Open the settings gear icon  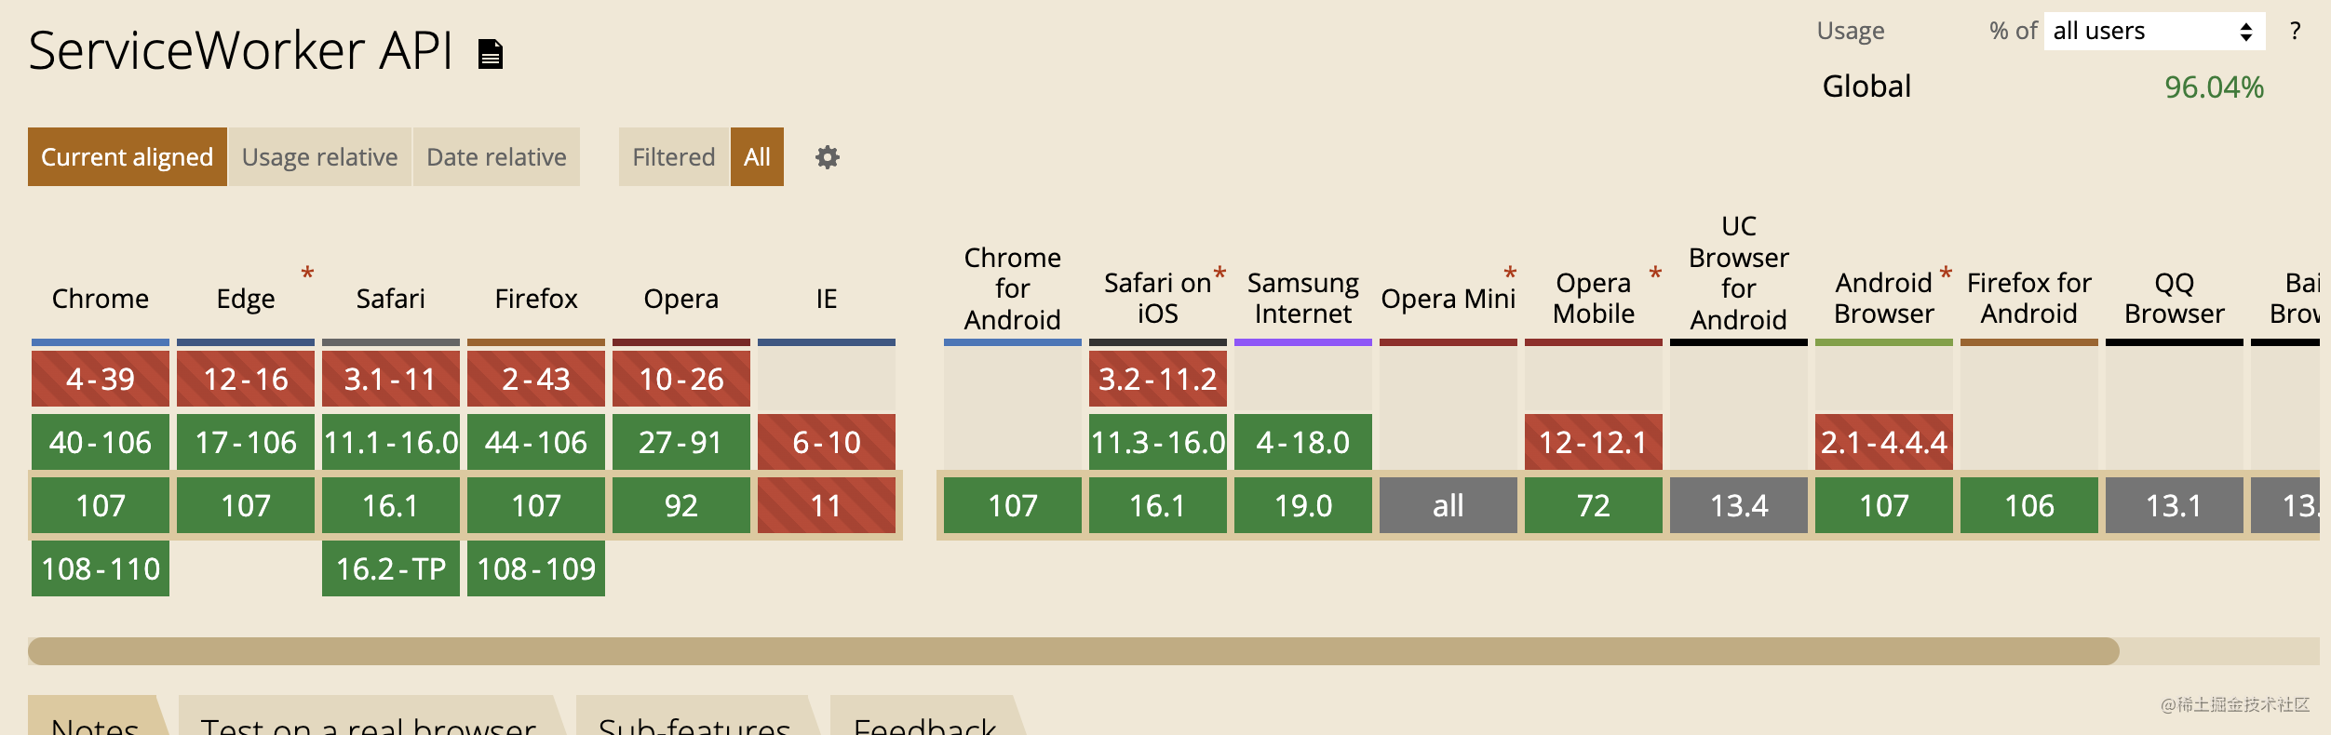pyautogui.click(x=828, y=157)
